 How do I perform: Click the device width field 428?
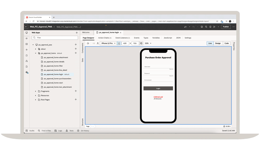pyautogui.click(x=125, y=43)
